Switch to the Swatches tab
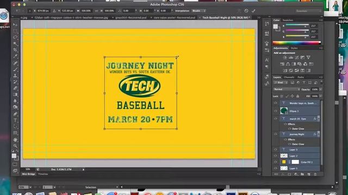This screenshot has height=195, width=348. click(x=288, y=20)
